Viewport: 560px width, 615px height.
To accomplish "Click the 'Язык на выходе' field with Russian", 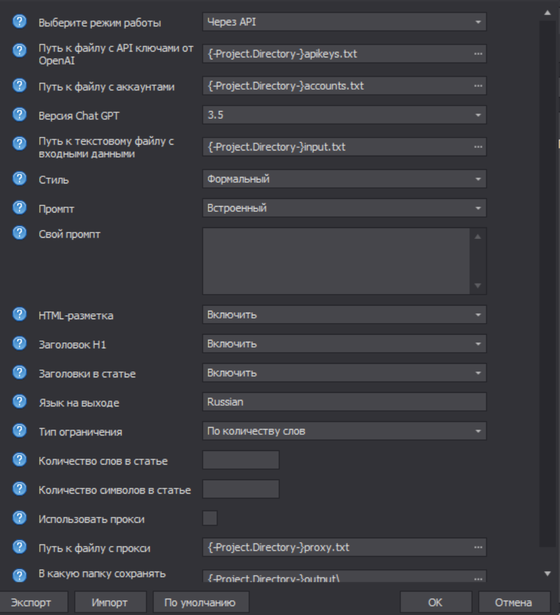I will tap(344, 402).
